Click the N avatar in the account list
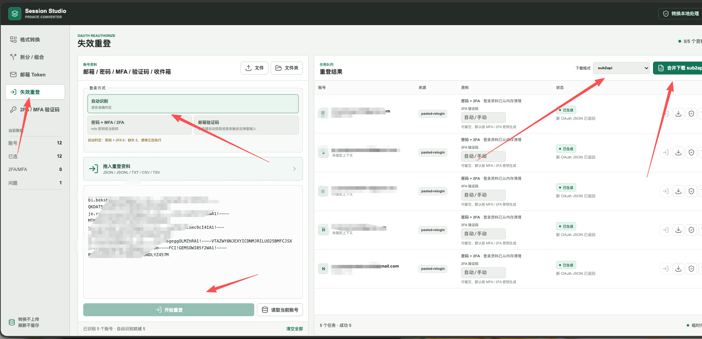 [323, 269]
